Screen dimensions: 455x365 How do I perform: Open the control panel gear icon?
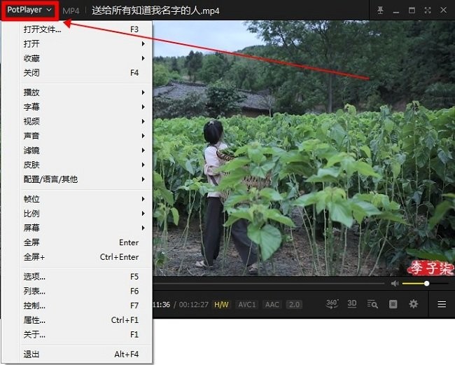(413, 304)
